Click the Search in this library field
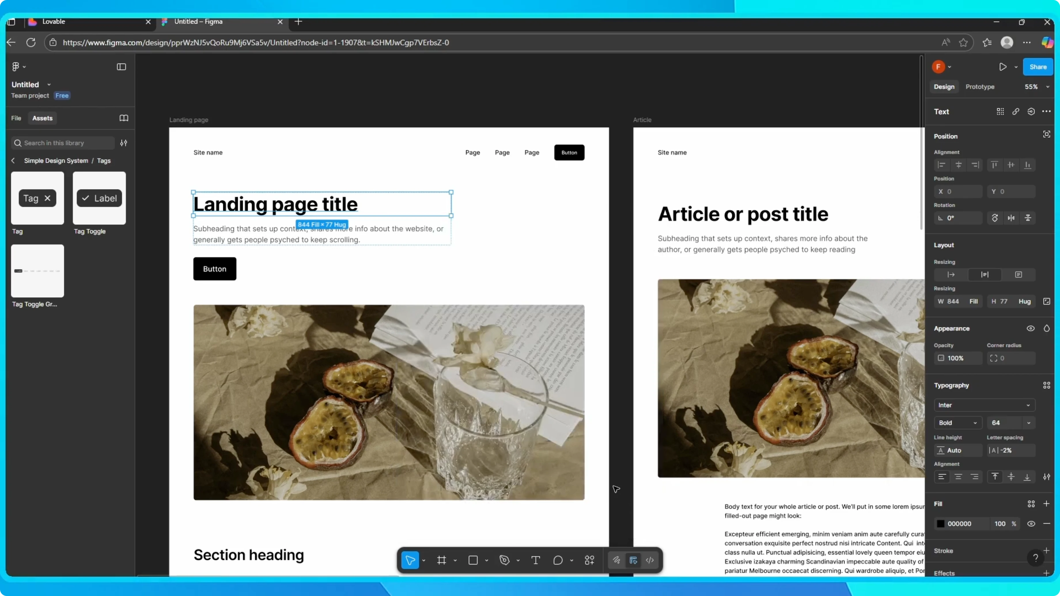The width and height of the screenshot is (1060, 596). tap(63, 143)
